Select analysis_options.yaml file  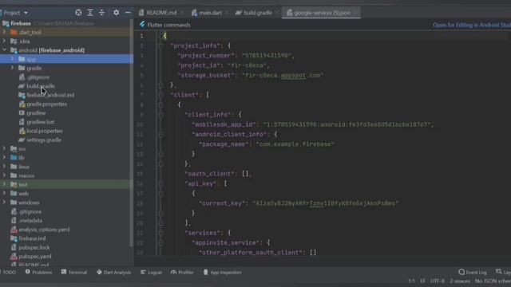pyautogui.click(x=44, y=230)
